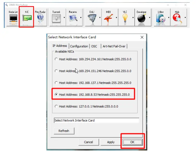Expand the Utilities dropdown arrow
This screenshot has width=196, height=152.
(x=169, y=18)
